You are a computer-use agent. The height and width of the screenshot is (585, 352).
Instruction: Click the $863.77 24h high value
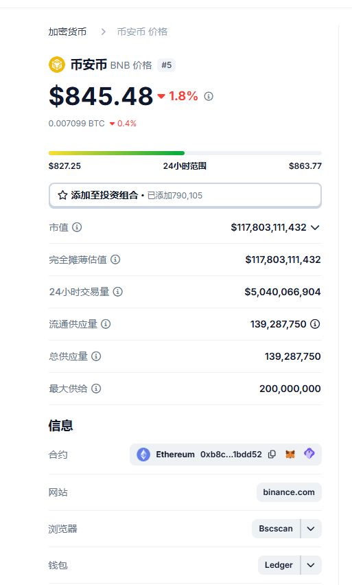point(305,166)
